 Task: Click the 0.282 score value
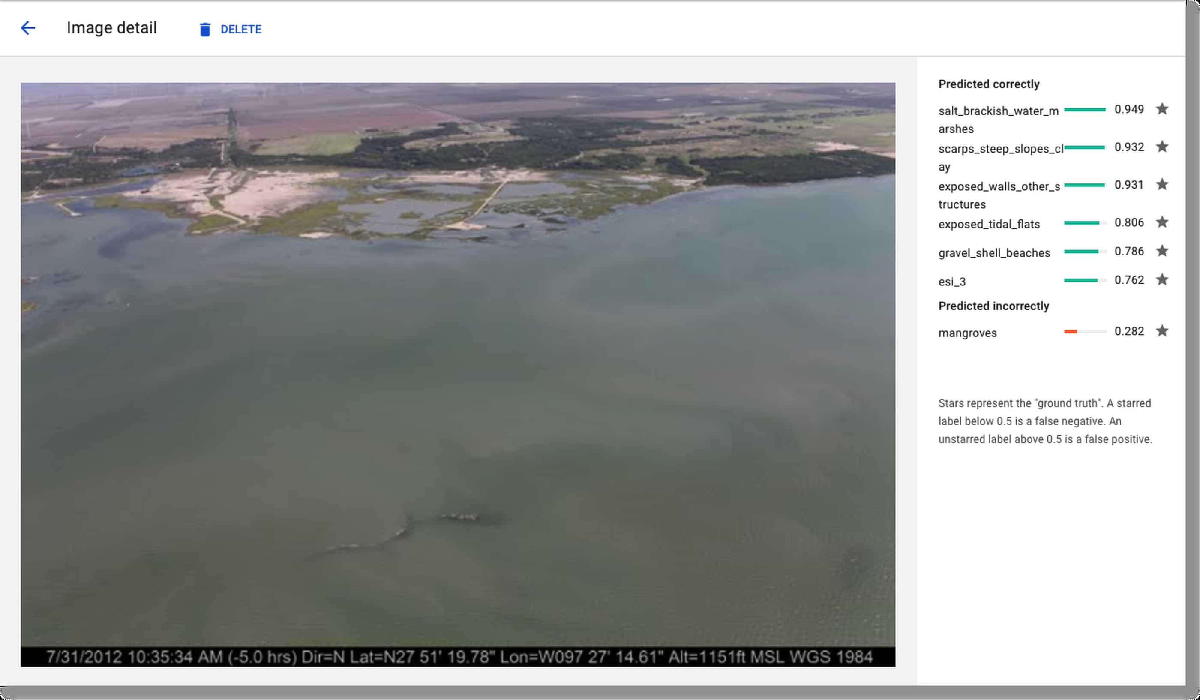coord(1129,331)
